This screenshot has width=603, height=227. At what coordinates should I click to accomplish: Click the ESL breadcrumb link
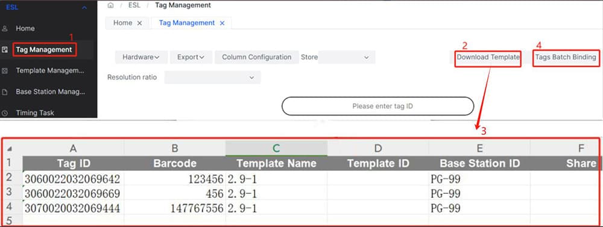[134, 5]
